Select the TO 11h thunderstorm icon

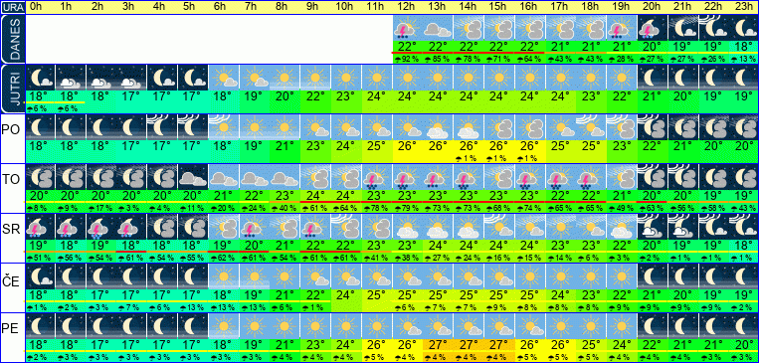coord(376,177)
